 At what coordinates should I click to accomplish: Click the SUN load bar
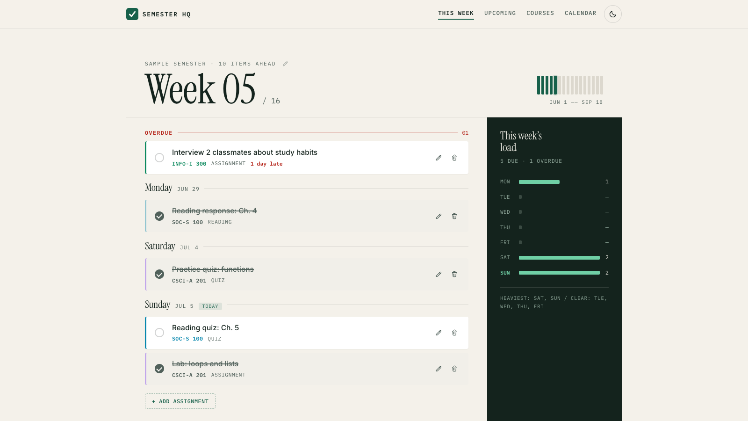click(559, 273)
